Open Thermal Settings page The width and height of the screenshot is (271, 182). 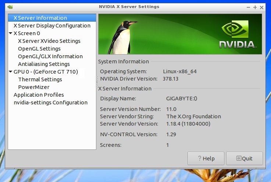tap(40, 79)
